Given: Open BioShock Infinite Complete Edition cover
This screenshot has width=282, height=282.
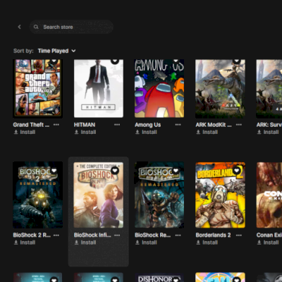Looking at the screenshot, I should pyautogui.click(x=99, y=195).
